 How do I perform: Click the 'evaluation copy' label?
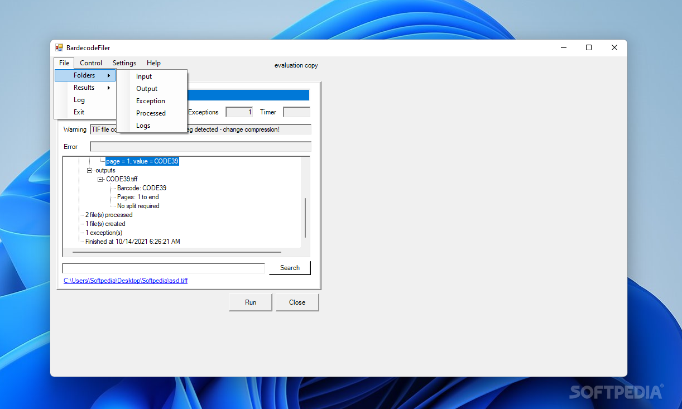click(x=296, y=65)
